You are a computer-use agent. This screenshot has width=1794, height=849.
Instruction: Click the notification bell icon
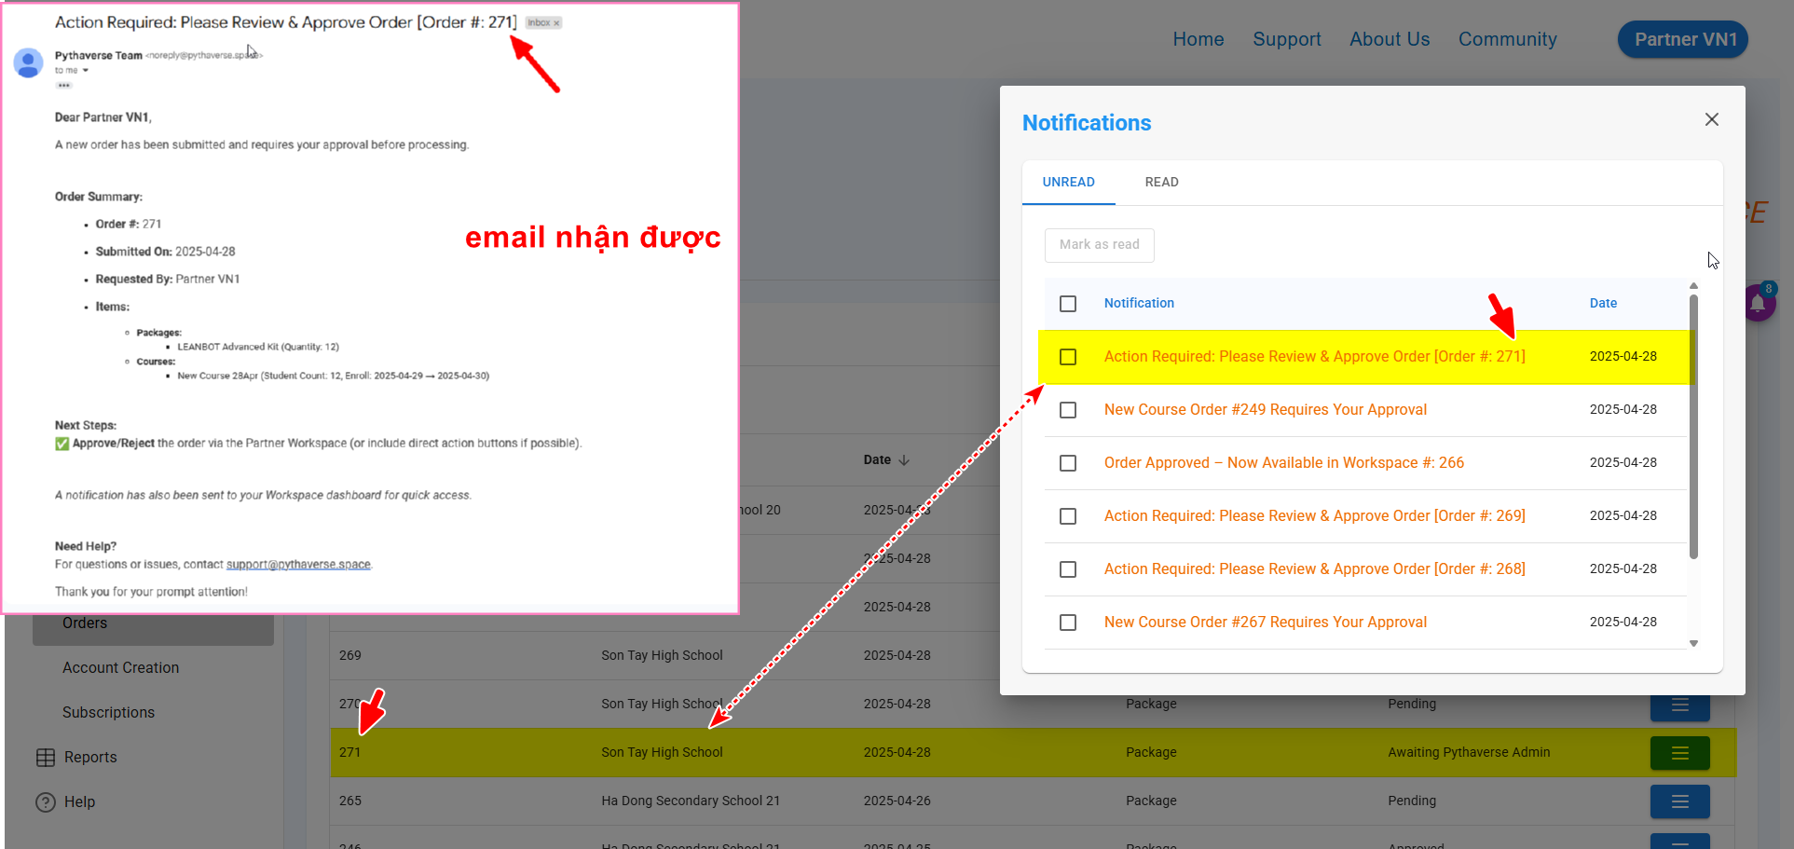click(x=1758, y=304)
